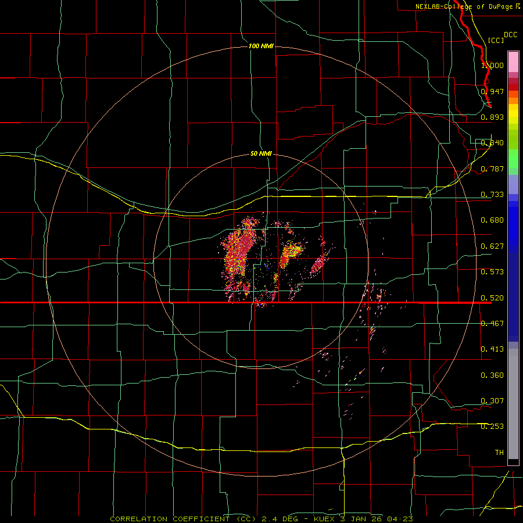The width and height of the screenshot is (523, 523).
Task: Select the 1.000 scale value
Action: click(492, 65)
